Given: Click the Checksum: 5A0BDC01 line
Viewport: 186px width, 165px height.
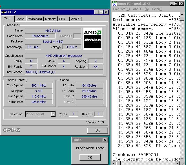Looking at the screenshot, I should pos(136,155).
